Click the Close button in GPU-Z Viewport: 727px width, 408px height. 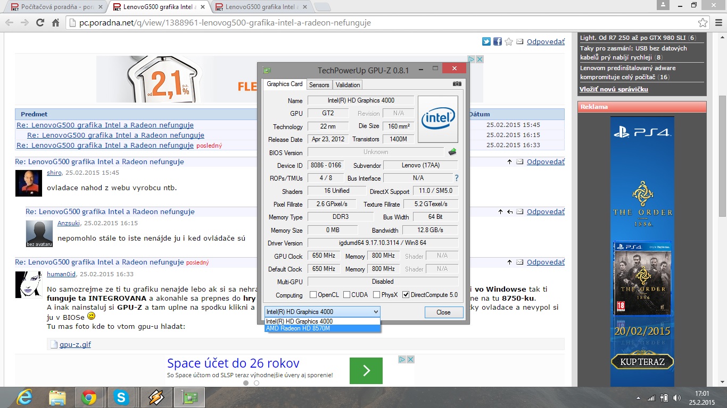tap(443, 312)
